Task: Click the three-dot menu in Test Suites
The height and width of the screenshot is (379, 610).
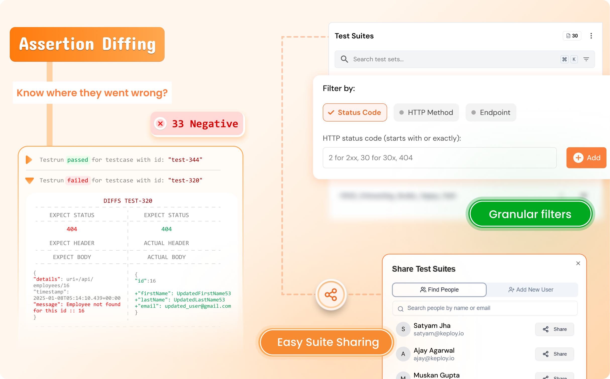Action: 591,36
